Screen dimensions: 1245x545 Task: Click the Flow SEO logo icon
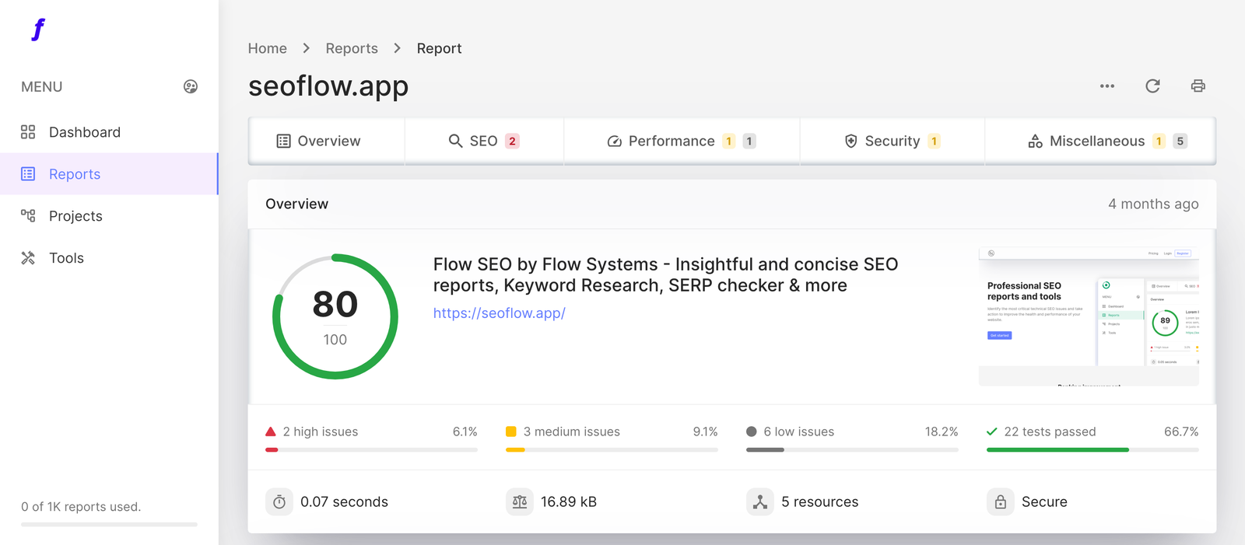pos(38,30)
